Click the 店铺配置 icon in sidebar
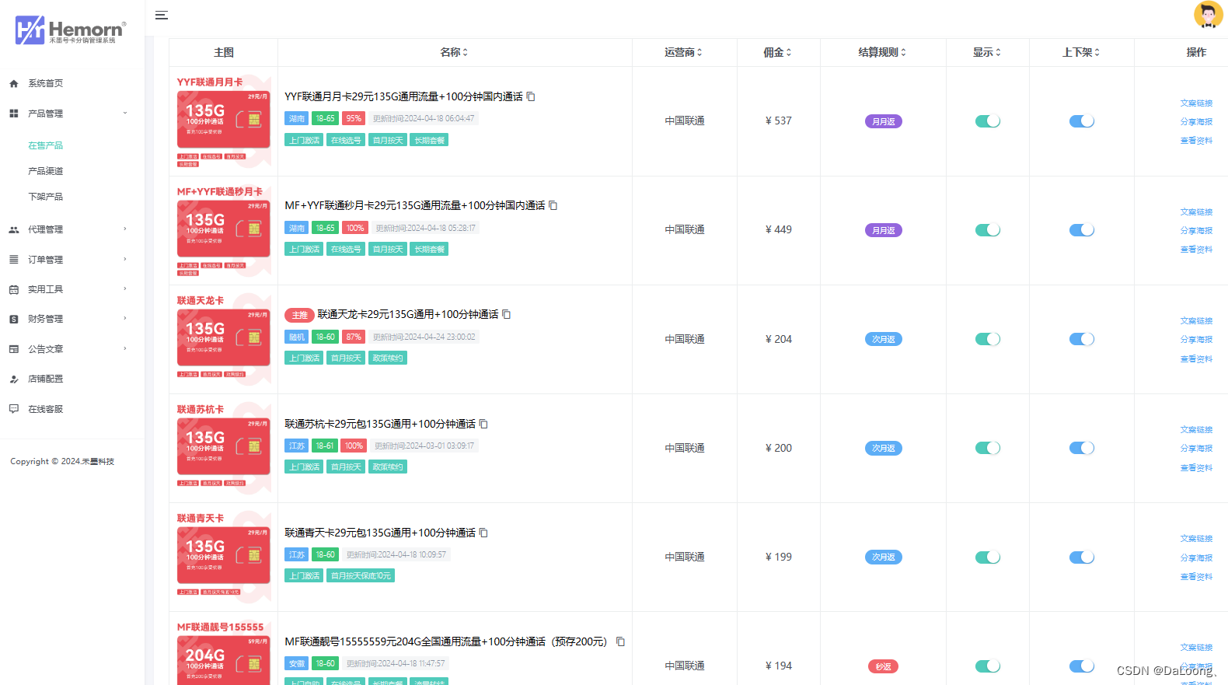This screenshot has width=1228, height=685. point(13,379)
